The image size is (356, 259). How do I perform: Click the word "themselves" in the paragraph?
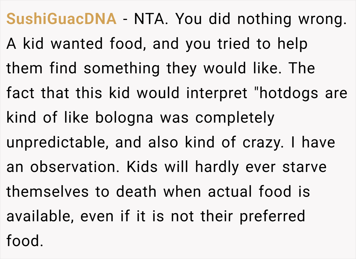[47, 192]
